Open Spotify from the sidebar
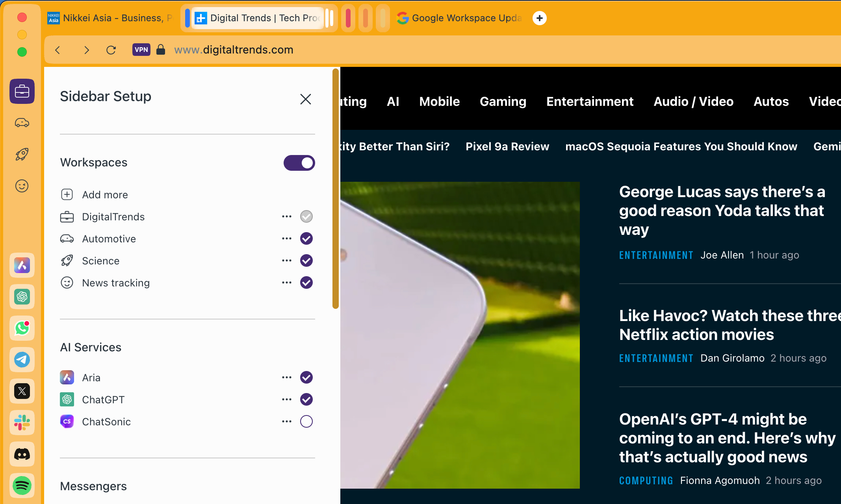 tap(22, 486)
